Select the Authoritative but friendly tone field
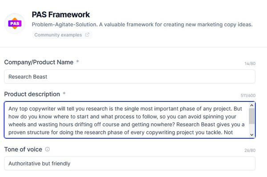 [129, 163]
